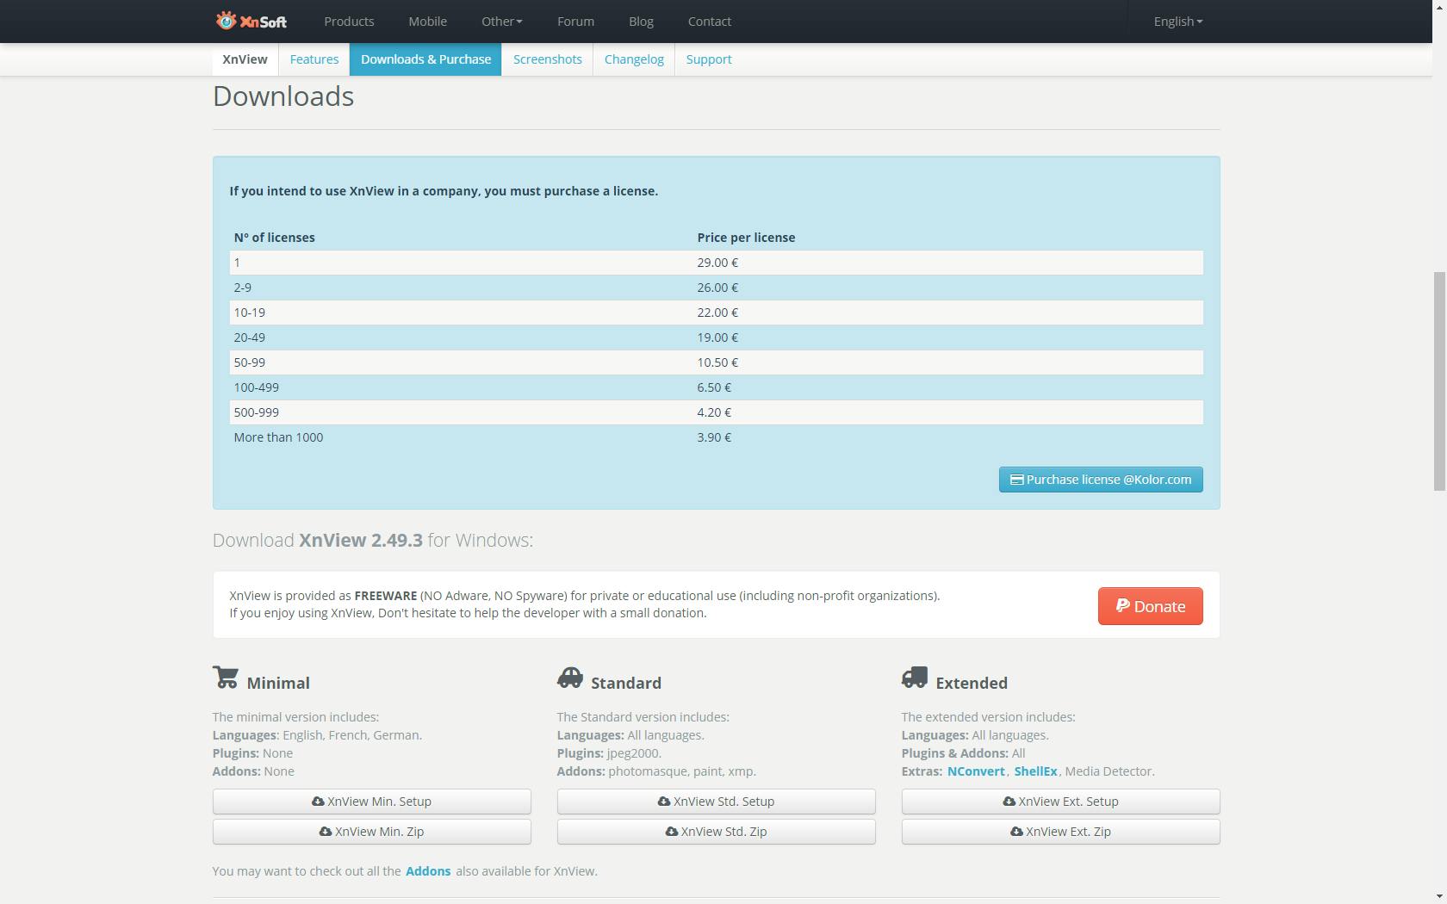Click the truck icon beside Extended
Screen dimensions: 1447x904
[915, 678]
